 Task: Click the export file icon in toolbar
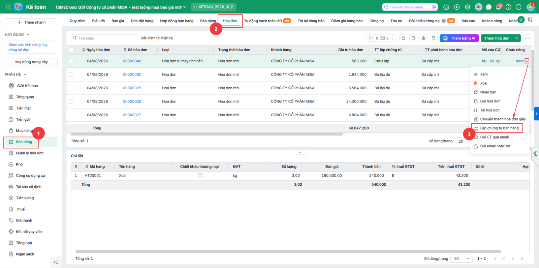click(413, 38)
